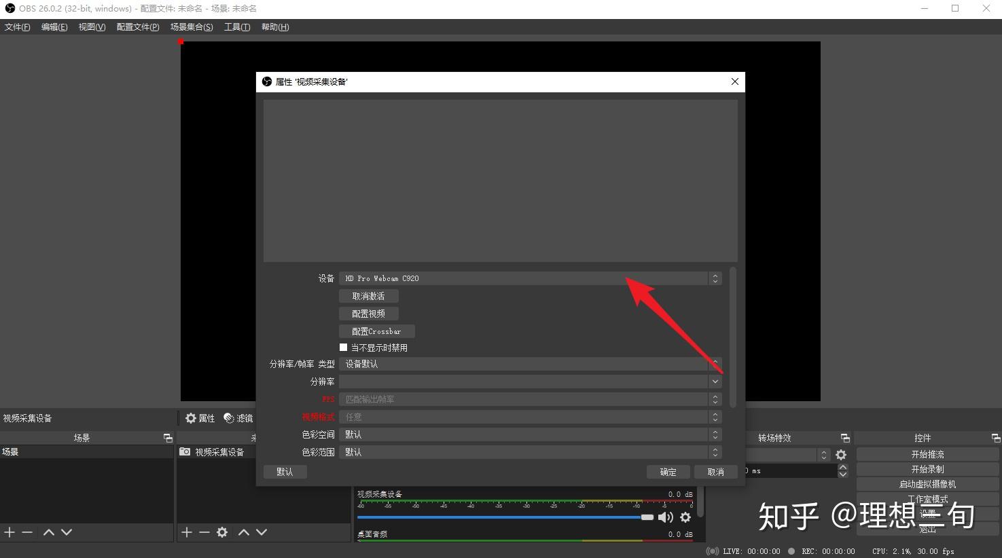
Task: Open the 色彩范围 dropdown
Action: (x=530, y=452)
